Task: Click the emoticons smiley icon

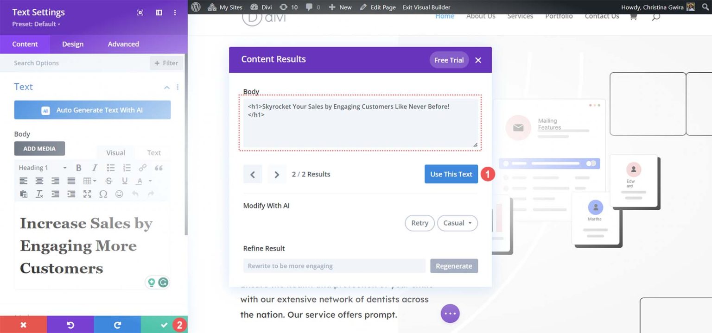Action: [119, 194]
